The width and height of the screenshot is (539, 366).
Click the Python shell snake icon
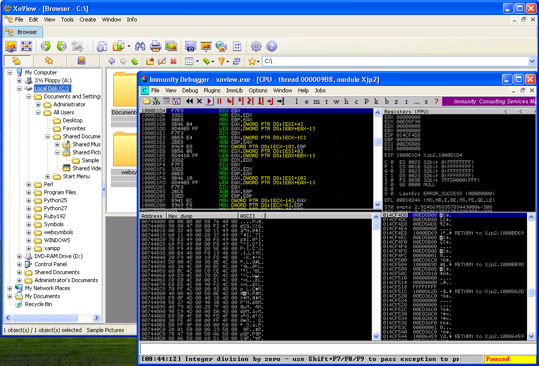156,101
